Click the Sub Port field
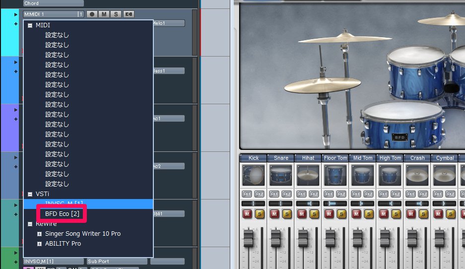 tap(117, 261)
